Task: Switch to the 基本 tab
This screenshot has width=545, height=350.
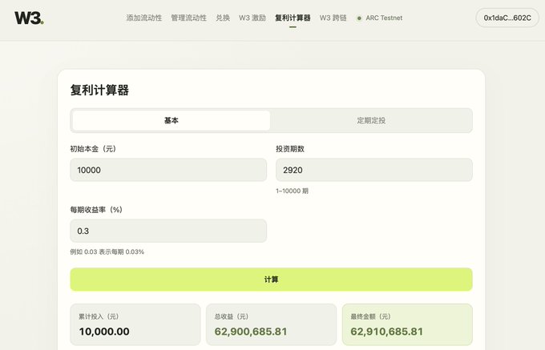Action: [172, 120]
